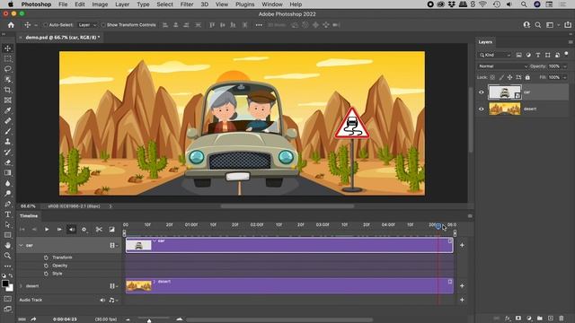This screenshot has height=323, width=575.
Task: Collapse the car track in timeline
Action: point(21,245)
